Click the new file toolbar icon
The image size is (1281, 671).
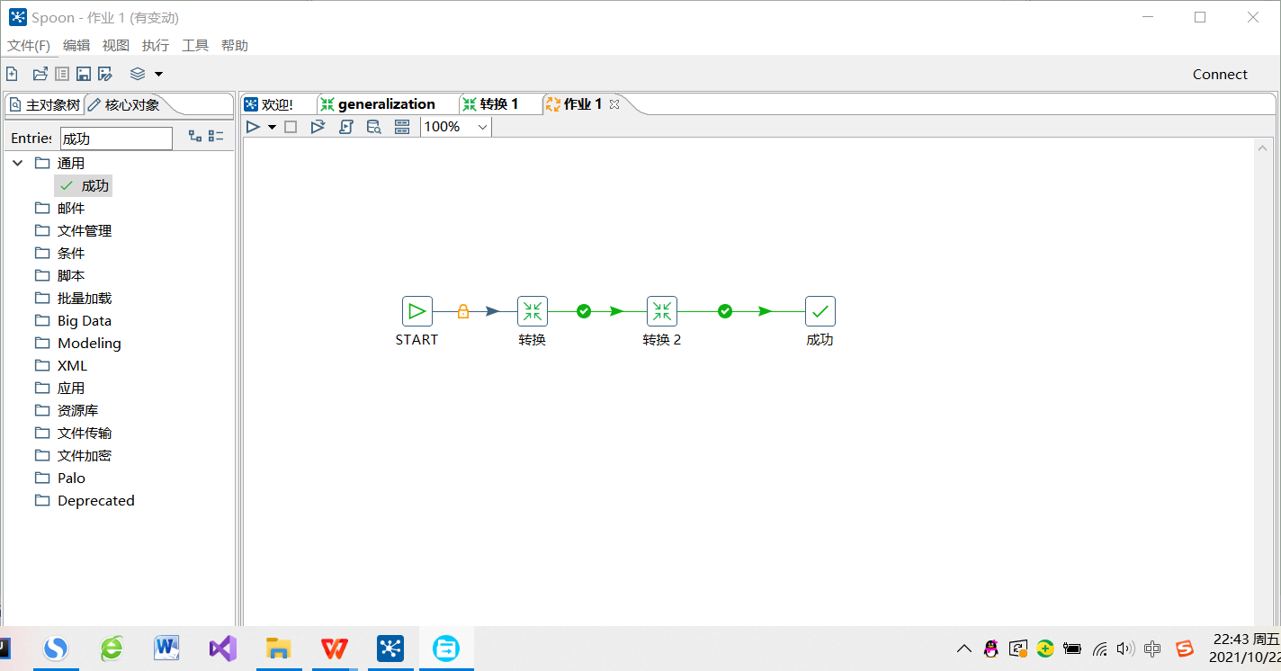[x=13, y=74]
